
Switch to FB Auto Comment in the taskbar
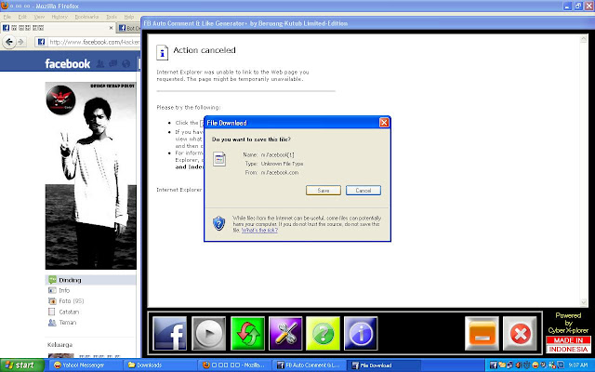tap(310, 365)
